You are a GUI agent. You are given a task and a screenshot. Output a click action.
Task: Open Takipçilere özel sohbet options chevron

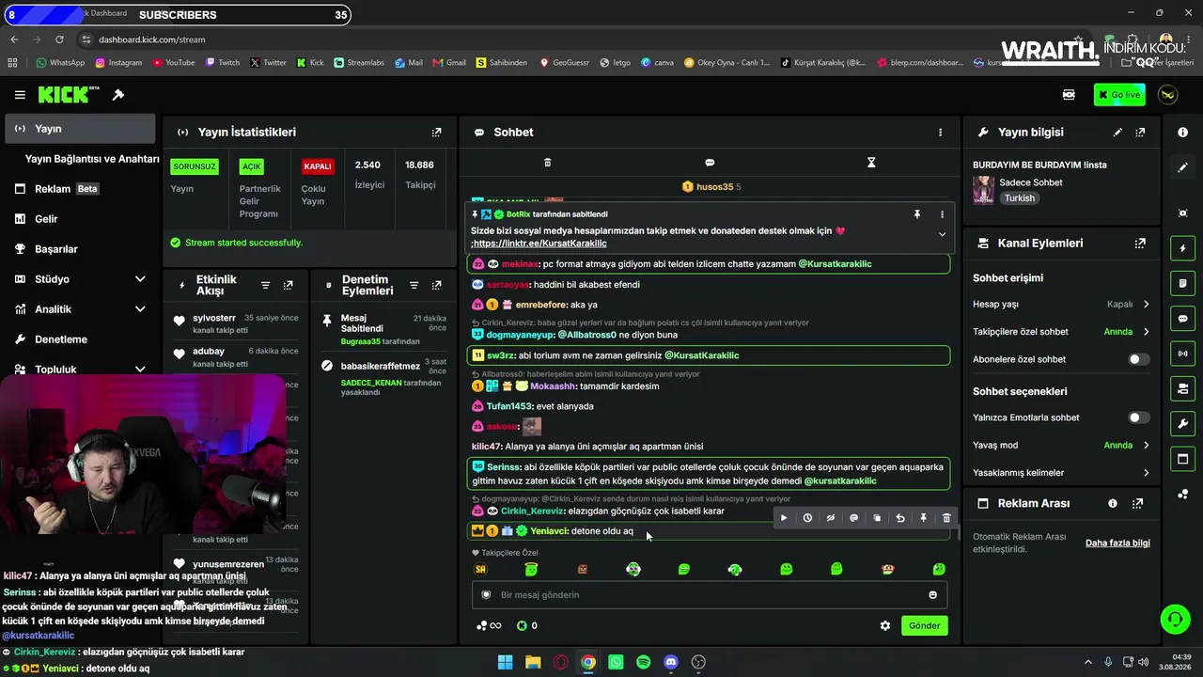pos(1146,332)
